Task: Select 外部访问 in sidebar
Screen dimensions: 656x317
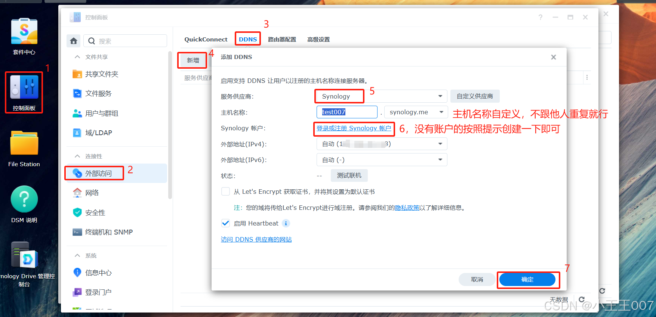Action: coord(117,173)
